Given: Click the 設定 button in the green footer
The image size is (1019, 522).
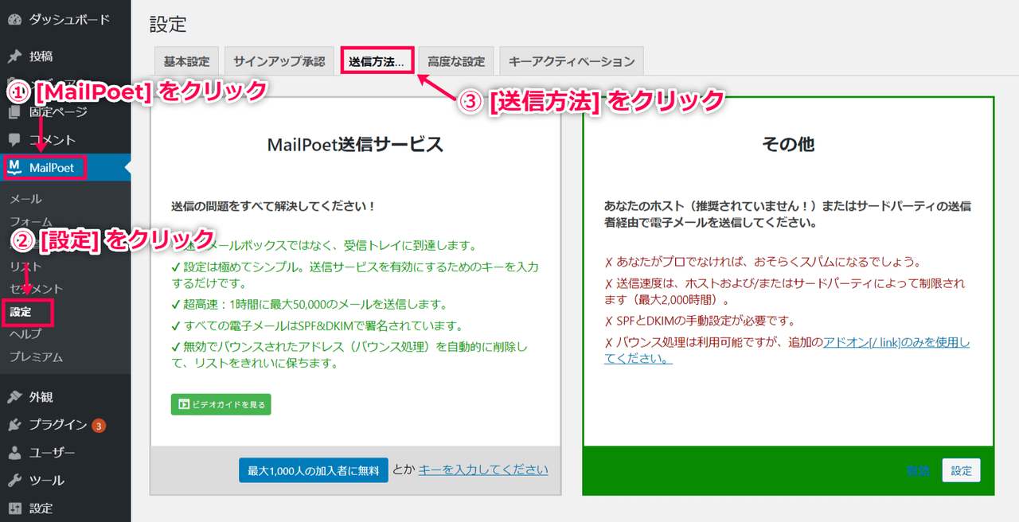Looking at the screenshot, I should click(961, 470).
